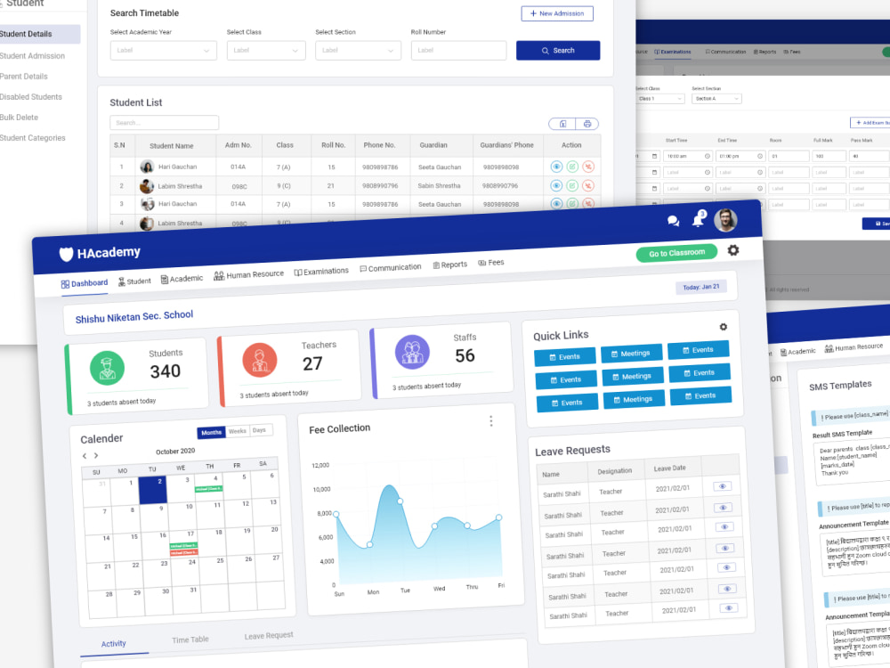Open Section A dropdown in examinations window
Screen dimensions: 890x668
pyautogui.click(x=716, y=99)
